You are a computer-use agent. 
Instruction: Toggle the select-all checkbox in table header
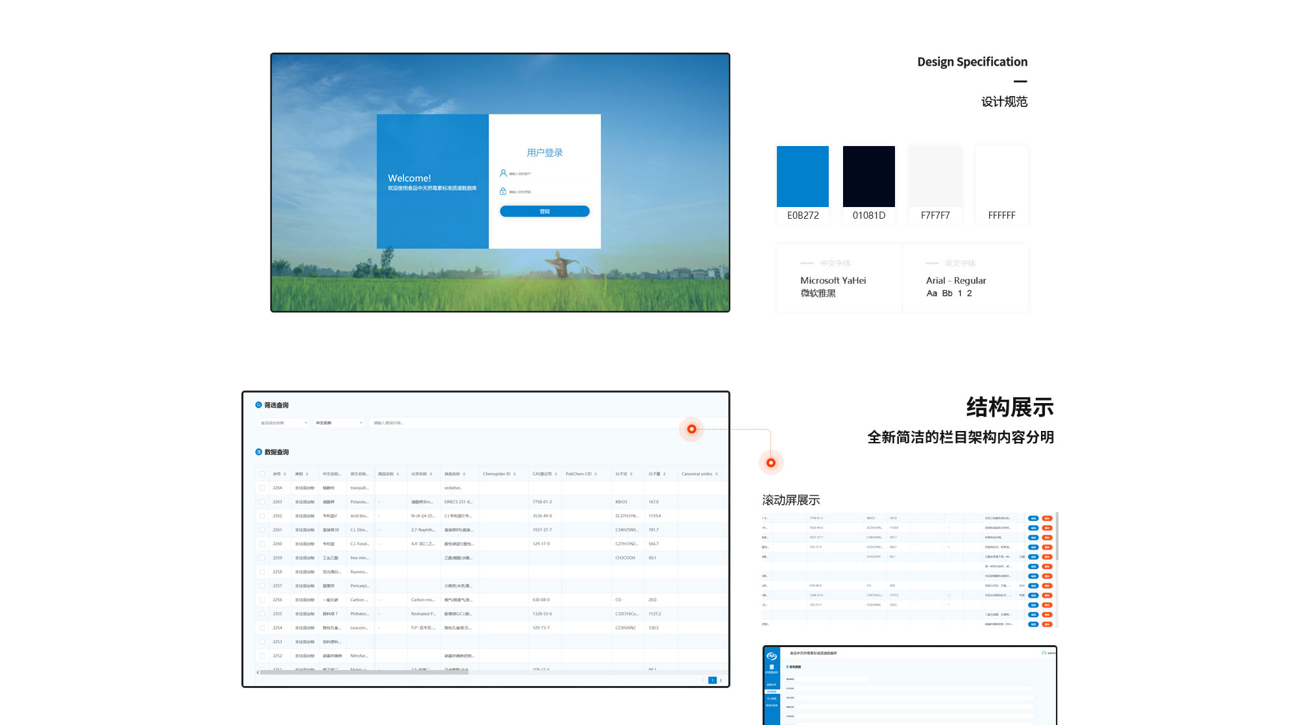pos(262,474)
